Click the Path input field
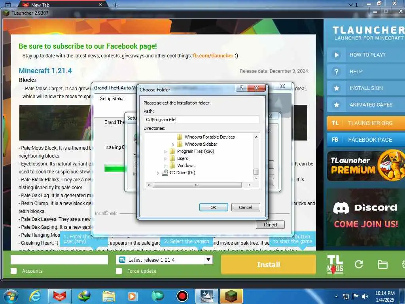Image resolution: width=405 pixels, height=304 pixels. pos(201,120)
